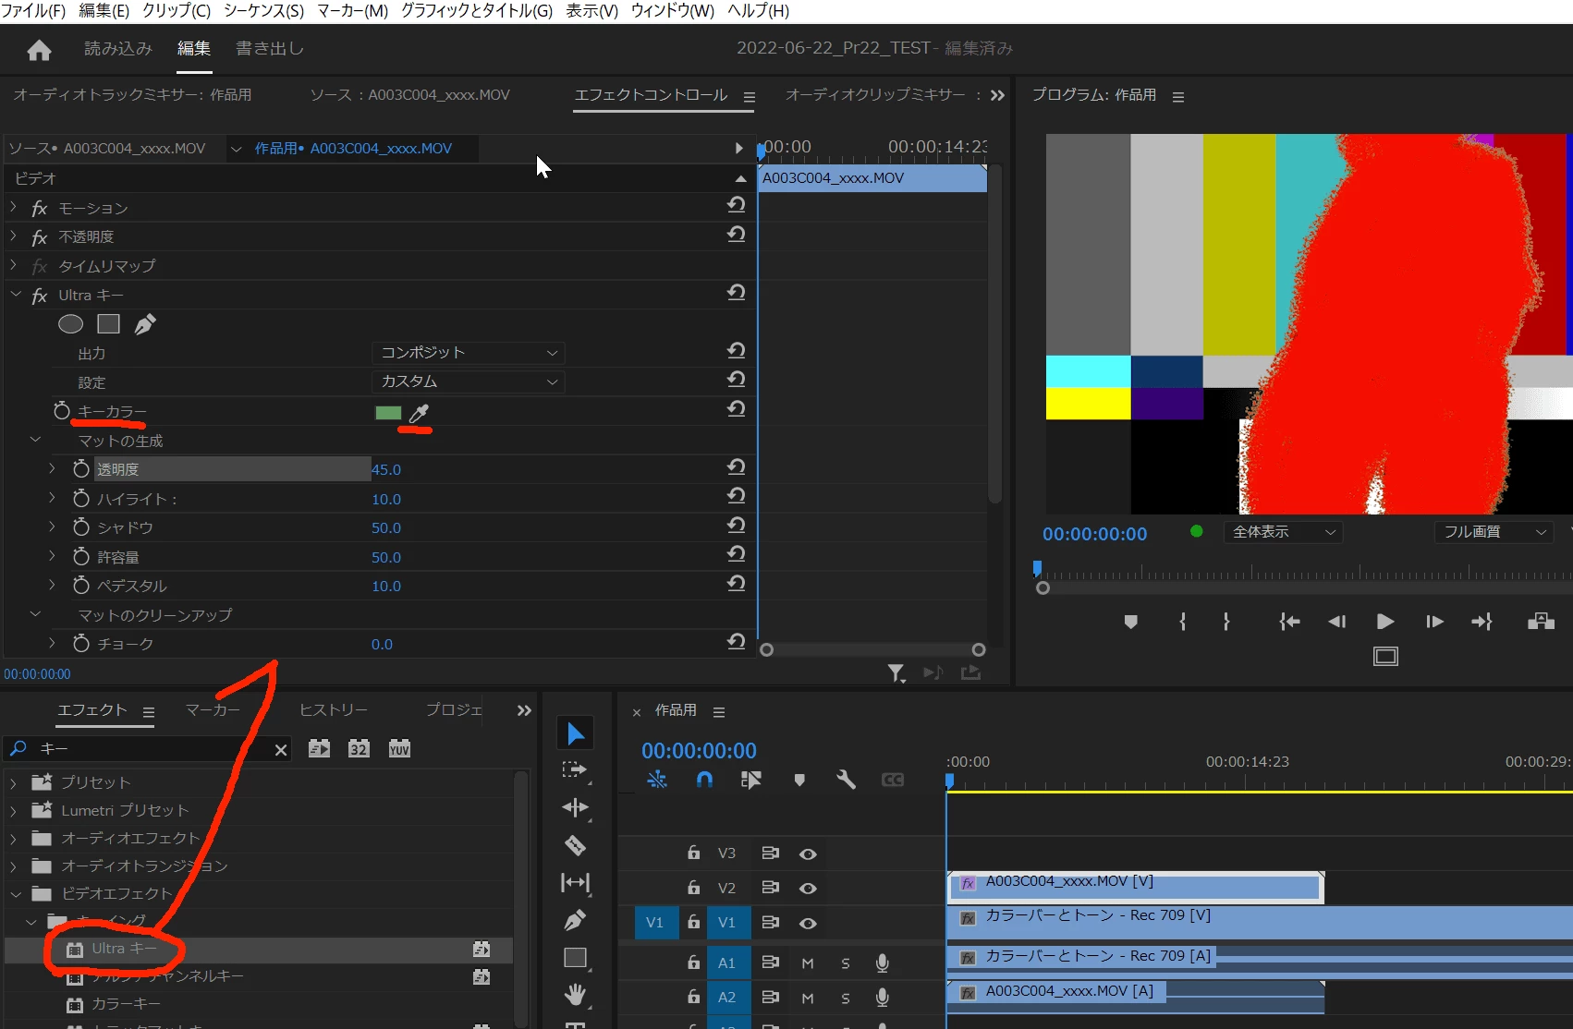
Task: Click the Program monitor playhead marker
Action: [1037, 567]
